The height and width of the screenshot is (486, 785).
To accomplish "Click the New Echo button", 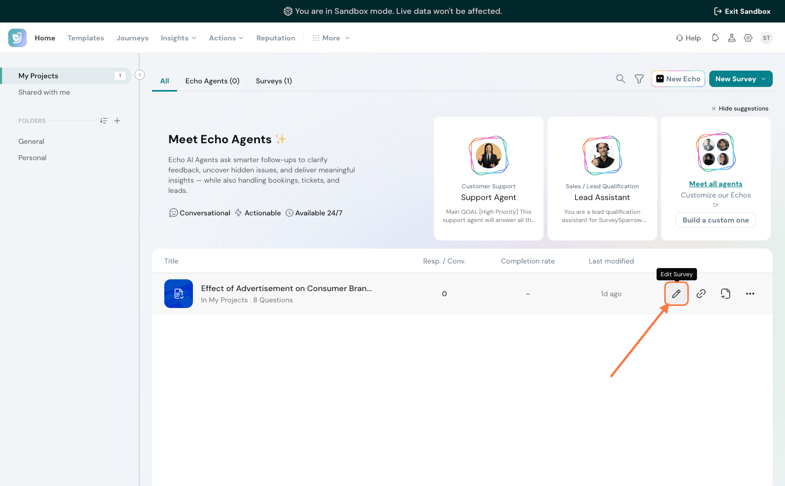I will click(679, 79).
